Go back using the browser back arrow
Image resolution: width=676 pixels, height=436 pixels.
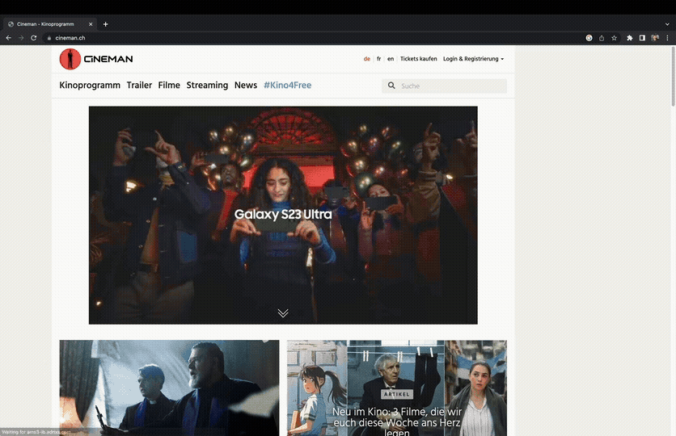[x=9, y=38]
